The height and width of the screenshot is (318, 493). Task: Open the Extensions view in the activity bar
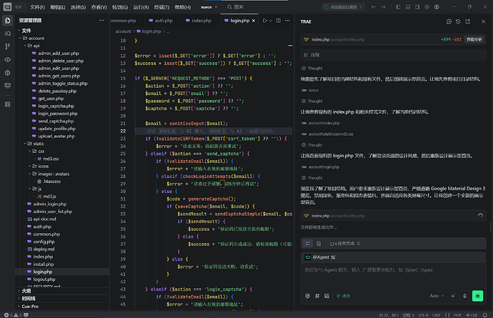[x=8, y=104]
